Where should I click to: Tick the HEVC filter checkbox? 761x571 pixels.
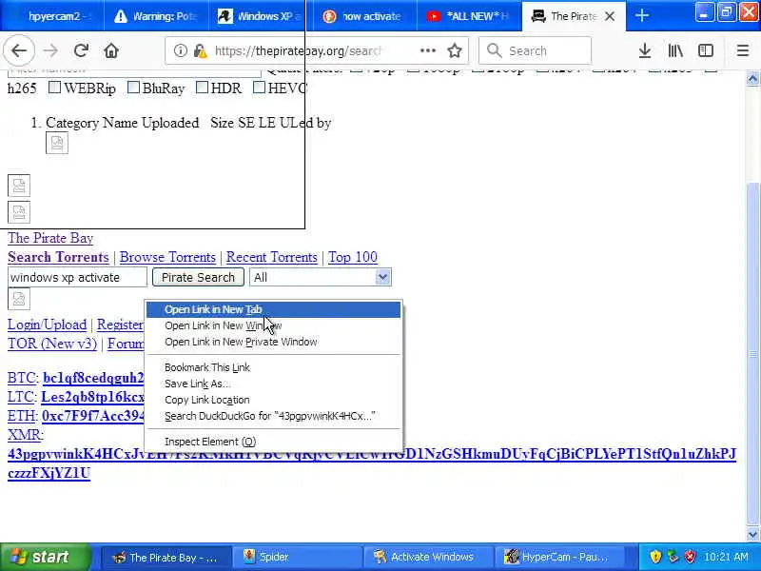tap(259, 88)
